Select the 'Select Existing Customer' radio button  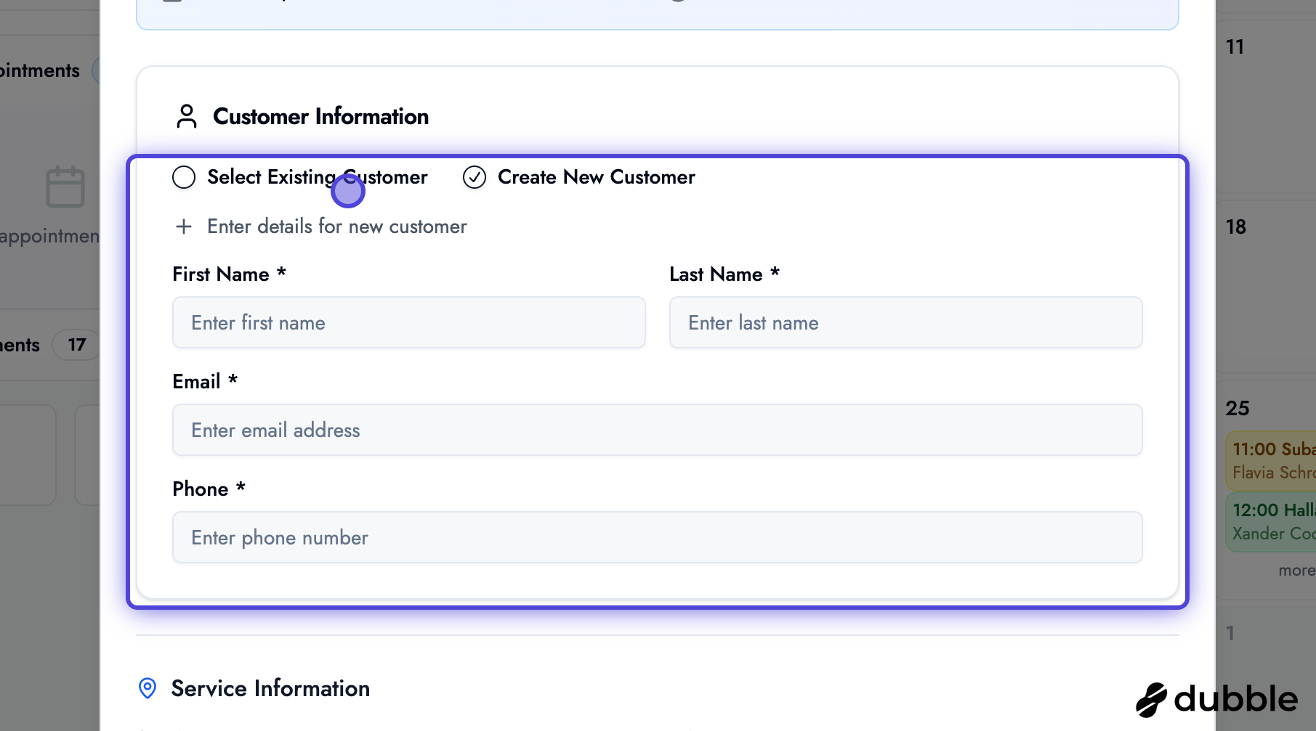click(183, 176)
